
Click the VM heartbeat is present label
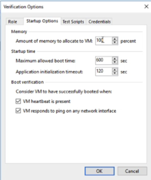(x=47, y=101)
